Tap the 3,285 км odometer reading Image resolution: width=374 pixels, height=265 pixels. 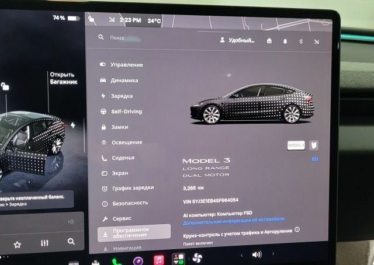pos(193,188)
